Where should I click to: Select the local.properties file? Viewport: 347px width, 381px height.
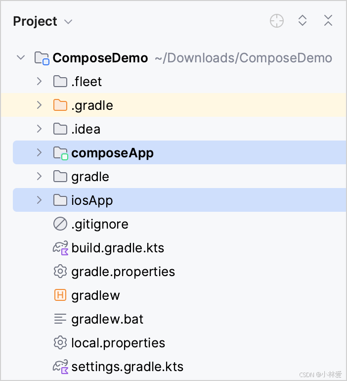tap(109, 343)
